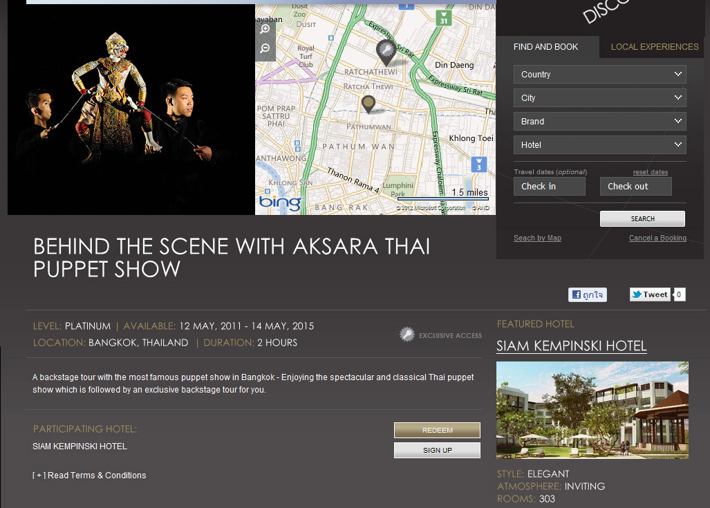Click the highway 3 shield on the map
Viewport: 710px width, 508px height.
pyautogui.click(x=478, y=164)
